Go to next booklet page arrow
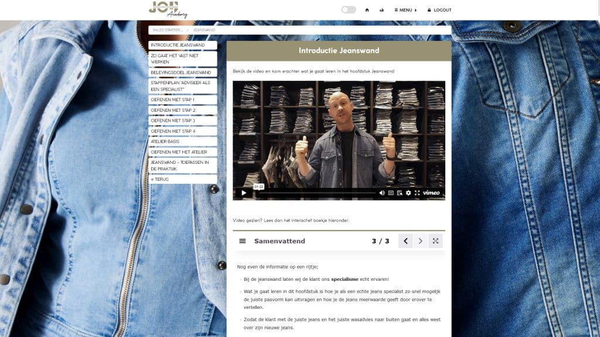Screen dimensions: 600x337 click(x=421, y=241)
